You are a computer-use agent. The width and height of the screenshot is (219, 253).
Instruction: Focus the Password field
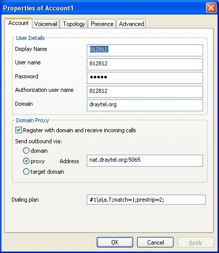(145, 78)
